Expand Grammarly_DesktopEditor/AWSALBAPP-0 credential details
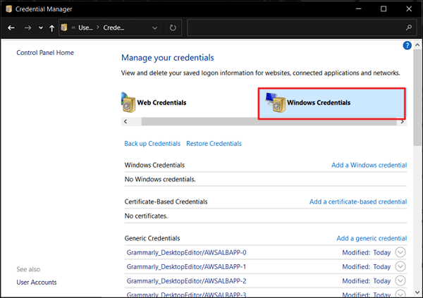The image size is (423, 298). point(400,252)
